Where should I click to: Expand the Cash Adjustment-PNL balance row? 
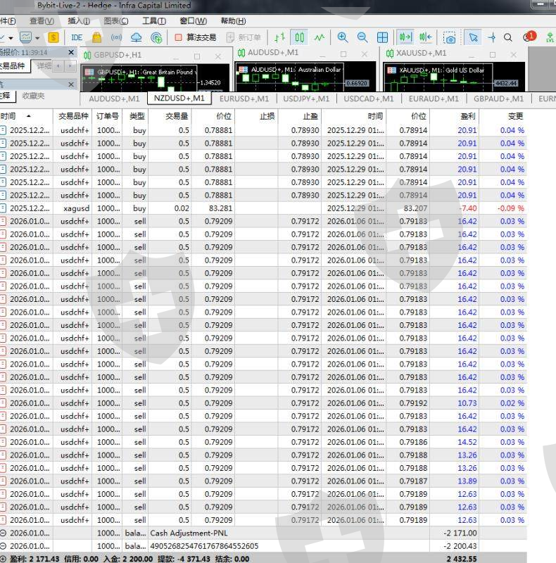pos(4,533)
